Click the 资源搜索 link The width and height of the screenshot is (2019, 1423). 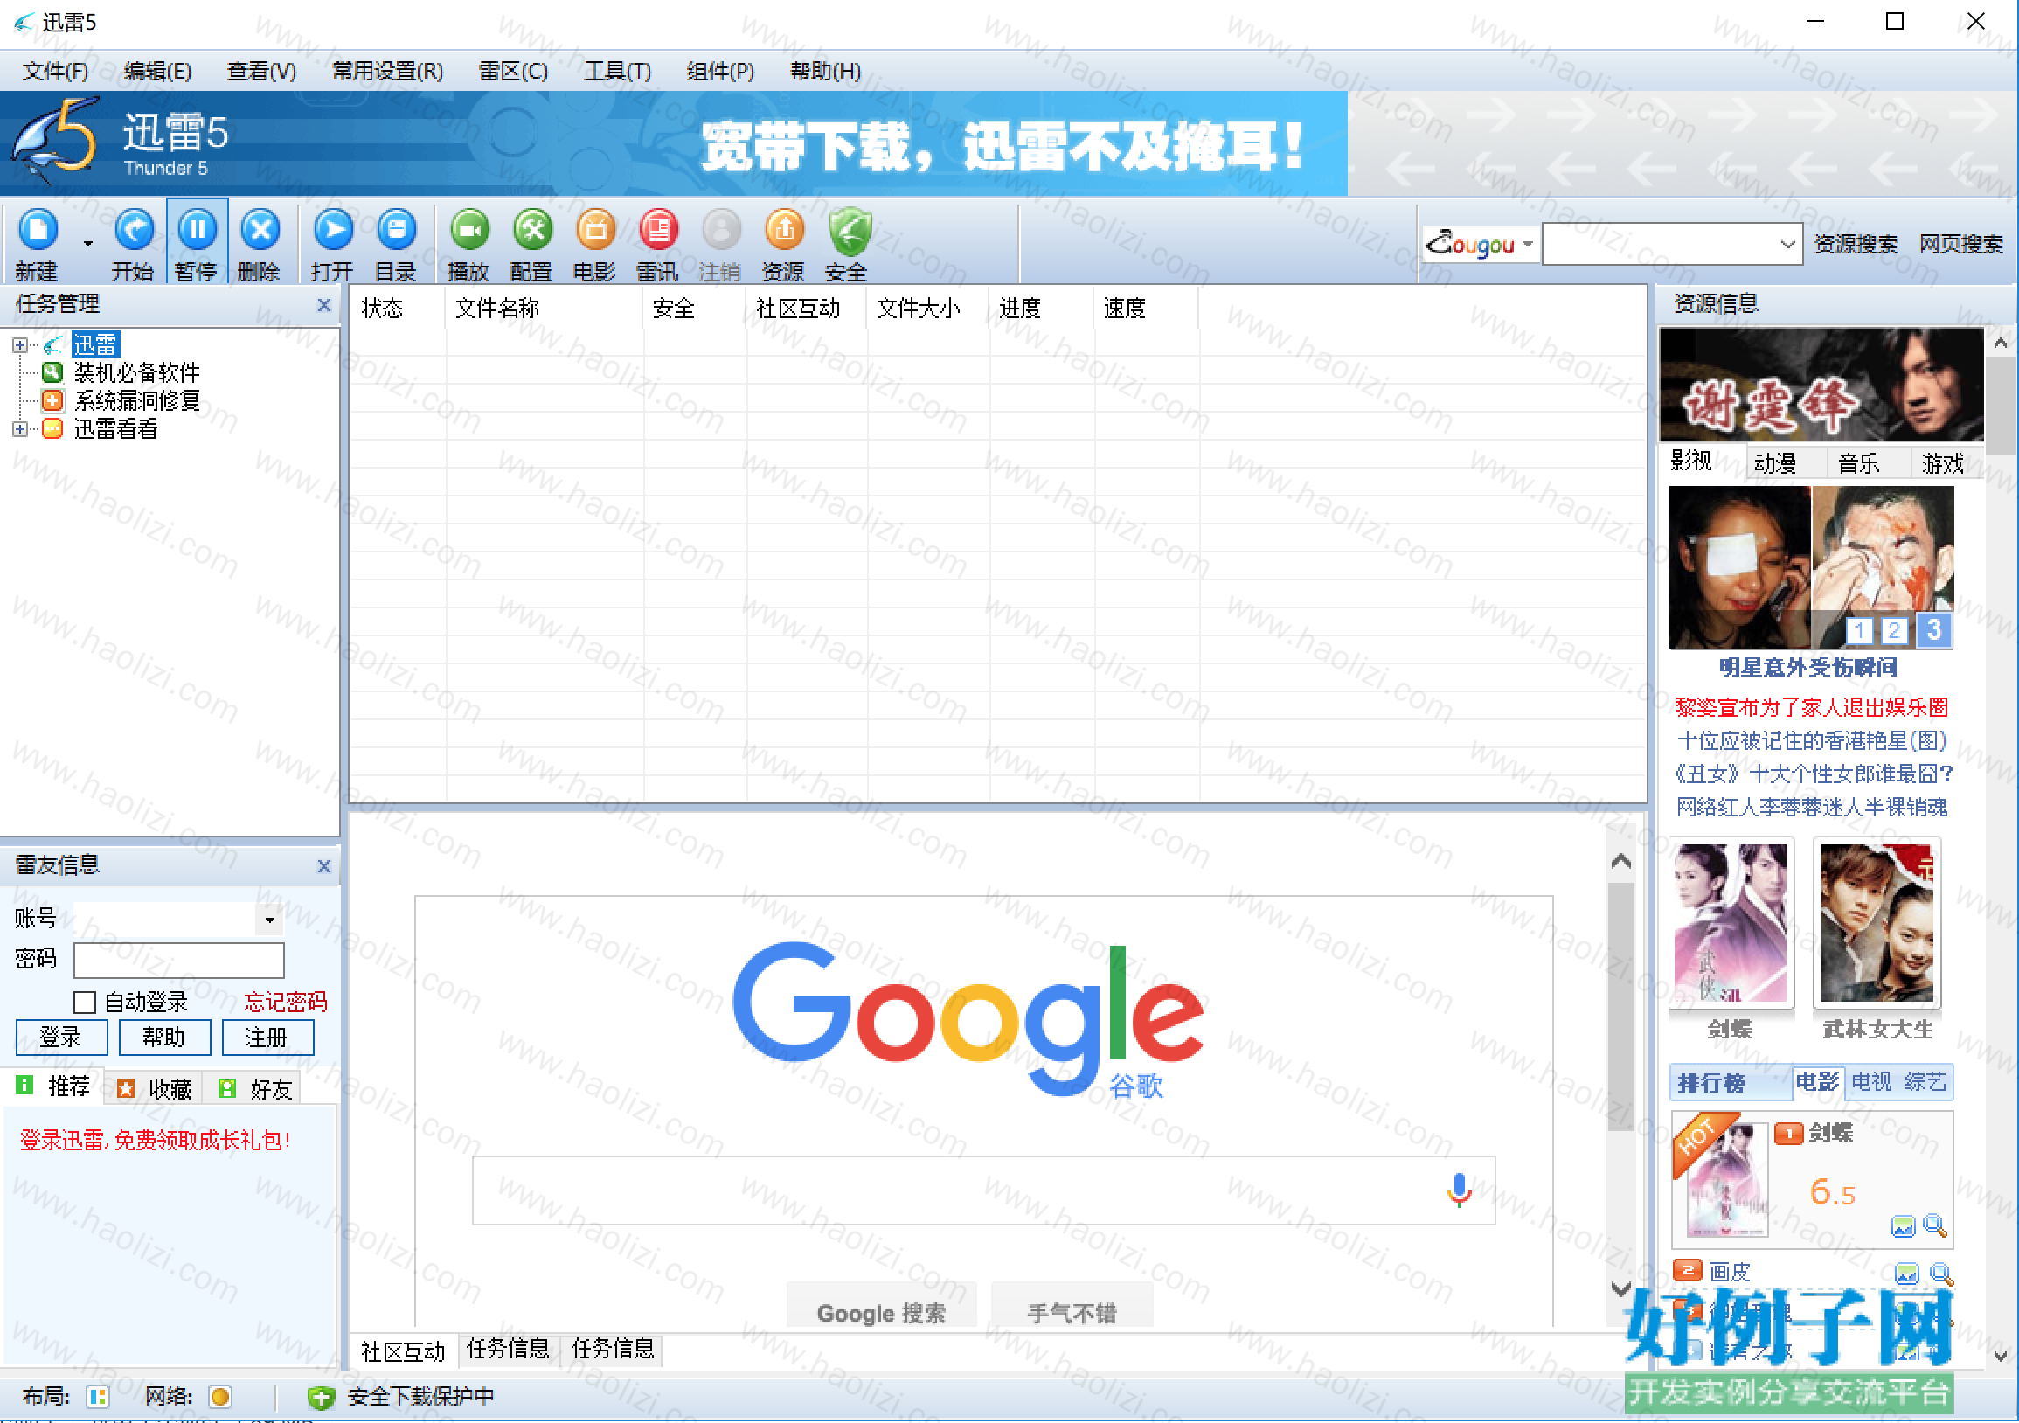(1856, 245)
